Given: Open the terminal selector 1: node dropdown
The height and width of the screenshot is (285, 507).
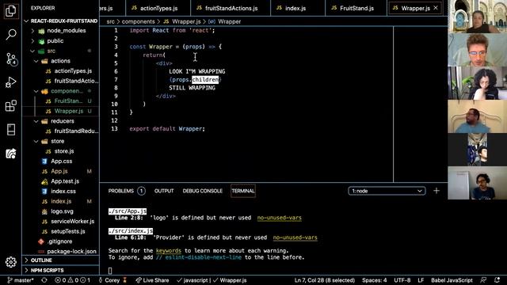Looking at the screenshot, I should click(x=387, y=191).
